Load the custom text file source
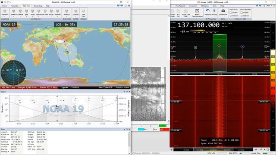Screen dimensions: 276x155 (x=76, y=12)
